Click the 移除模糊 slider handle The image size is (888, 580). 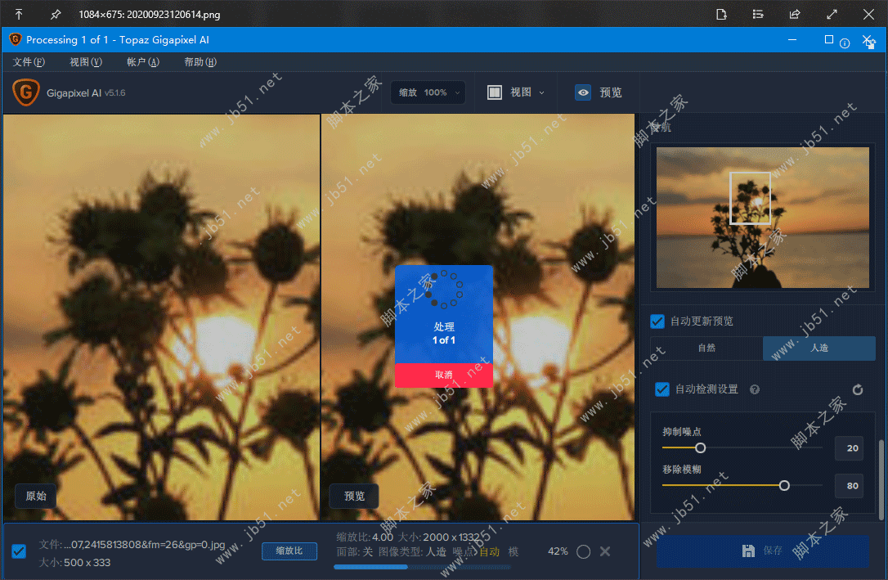click(784, 485)
